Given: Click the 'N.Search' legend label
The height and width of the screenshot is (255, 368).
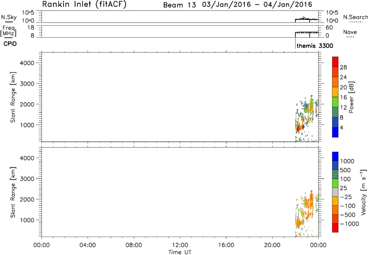Looking at the screenshot, I should tap(356, 17).
